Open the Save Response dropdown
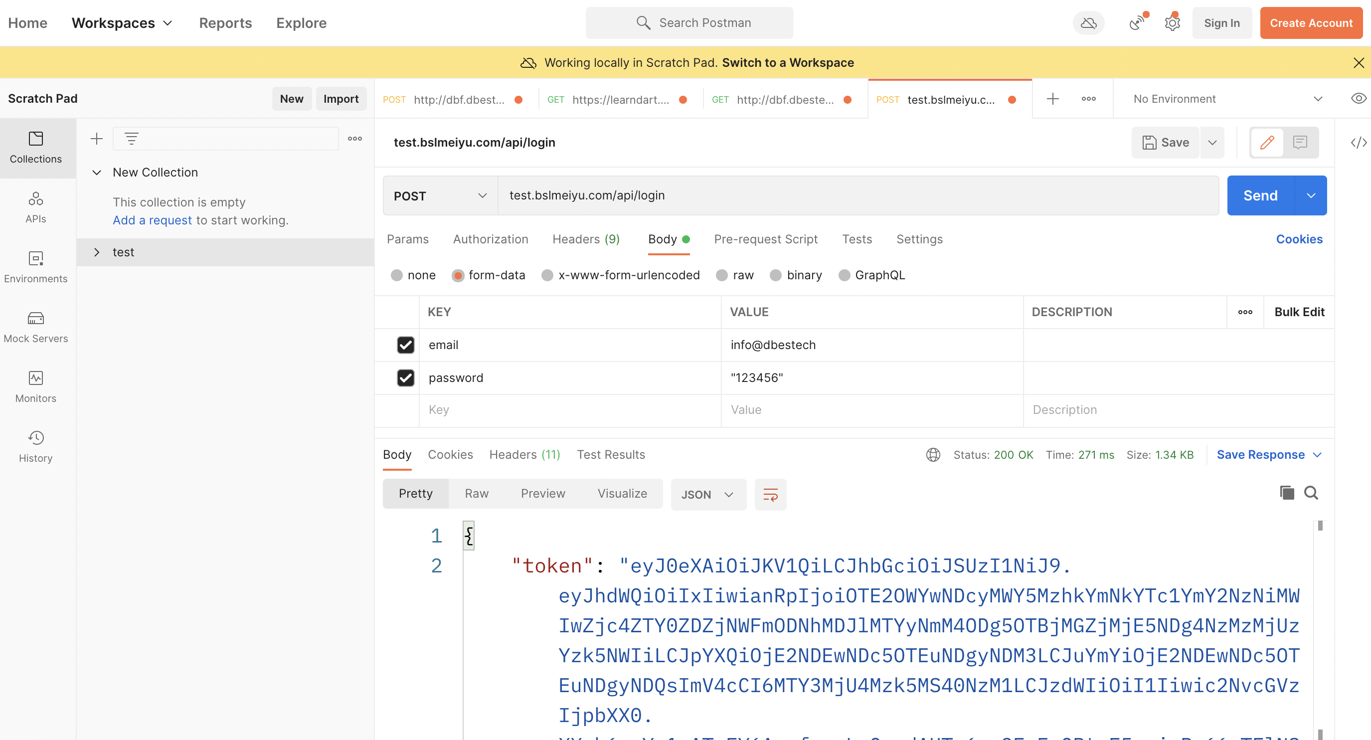Viewport: 1371px width, 740px height. [x=1268, y=455]
